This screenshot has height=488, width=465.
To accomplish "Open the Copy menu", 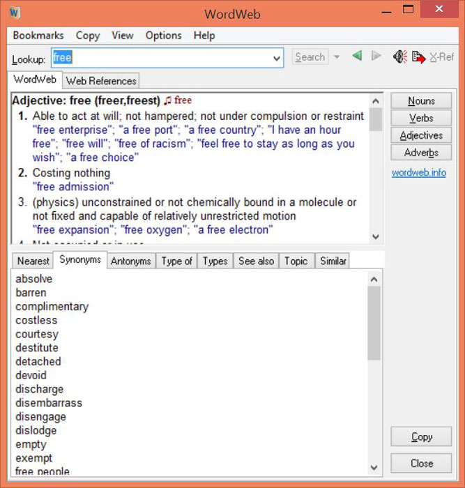I will (88, 36).
